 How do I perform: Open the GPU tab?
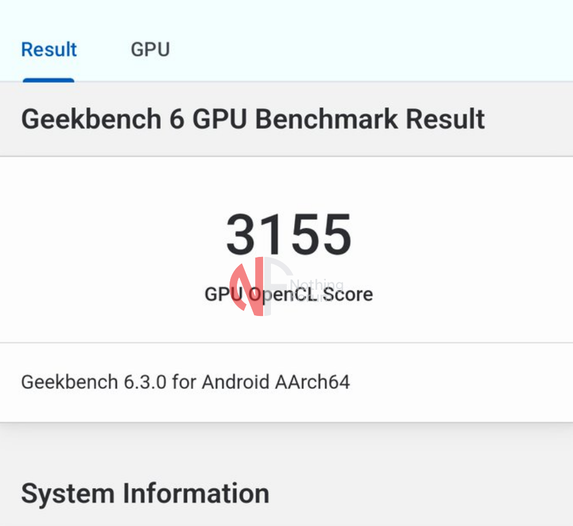(x=150, y=49)
